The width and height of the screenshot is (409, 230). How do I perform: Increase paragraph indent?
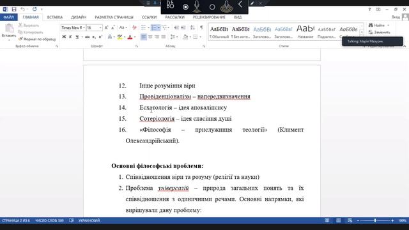tap(183, 27)
